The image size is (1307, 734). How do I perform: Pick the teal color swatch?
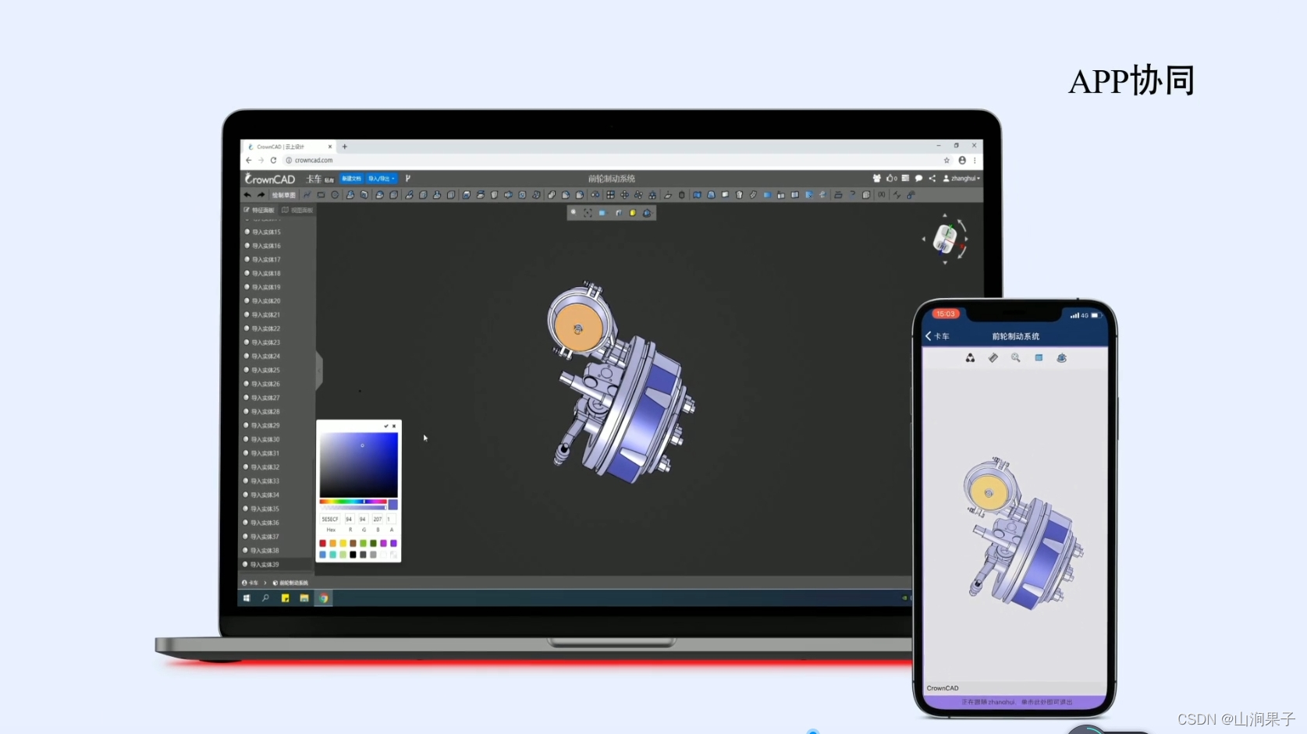point(332,555)
